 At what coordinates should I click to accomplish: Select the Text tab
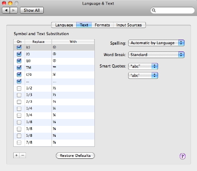pyautogui.click(x=84, y=25)
